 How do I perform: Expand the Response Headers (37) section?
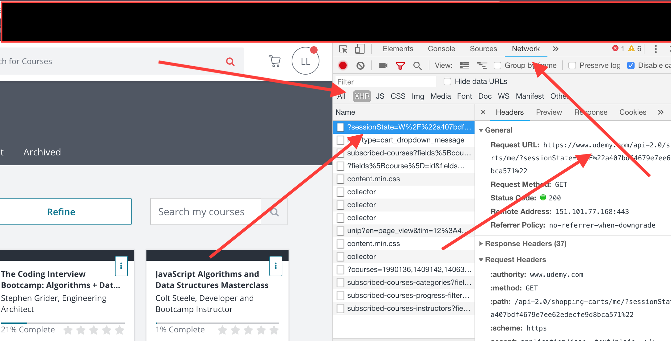(x=481, y=244)
